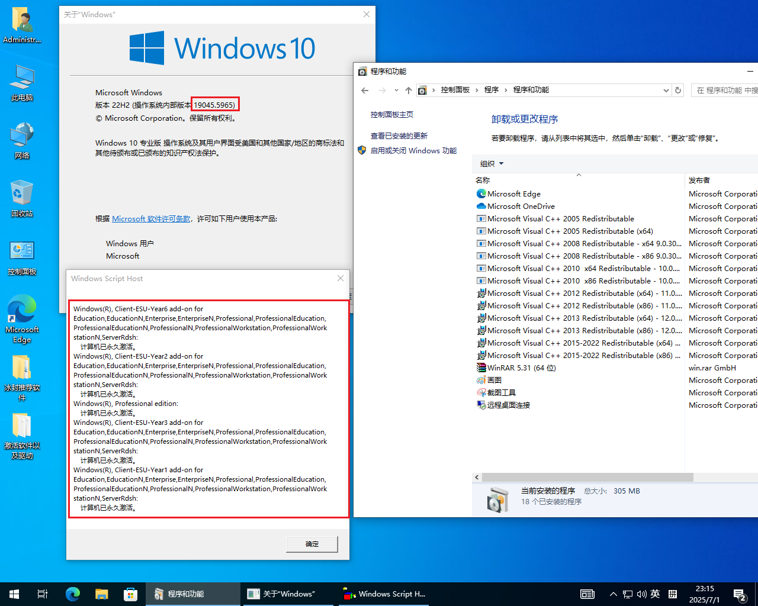Launch Microsoft Edge from the desktop
The image size is (758, 606).
click(22, 320)
